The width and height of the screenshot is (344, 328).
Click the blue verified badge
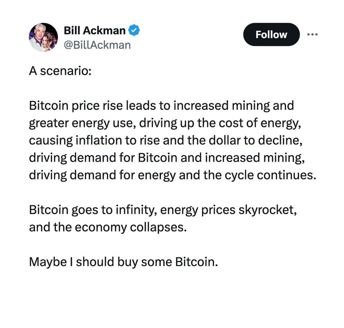133,30
